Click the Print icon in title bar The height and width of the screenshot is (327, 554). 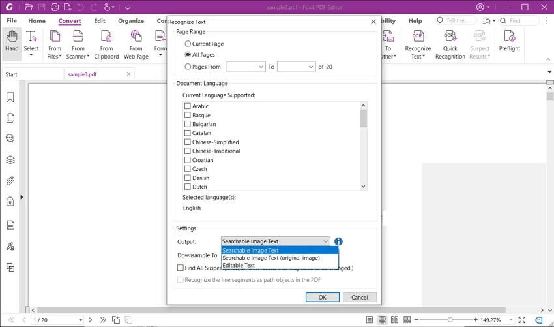(x=54, y=7)
